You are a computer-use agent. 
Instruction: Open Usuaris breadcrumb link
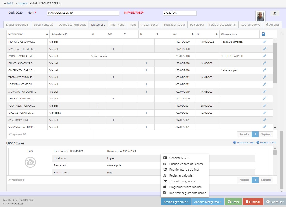coord(22,3)
